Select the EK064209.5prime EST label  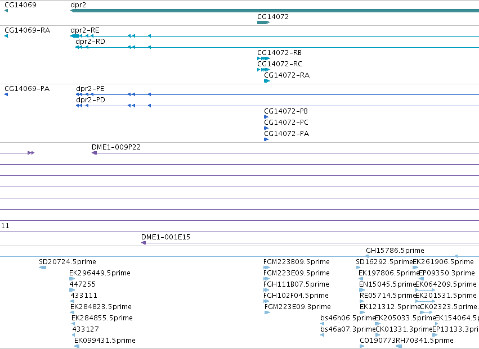click(446, 284)
